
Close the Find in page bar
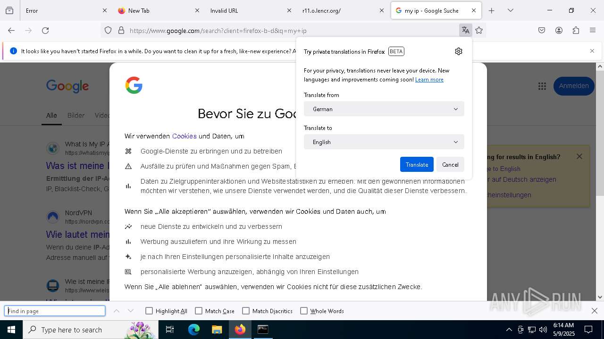tap(595, 311)
